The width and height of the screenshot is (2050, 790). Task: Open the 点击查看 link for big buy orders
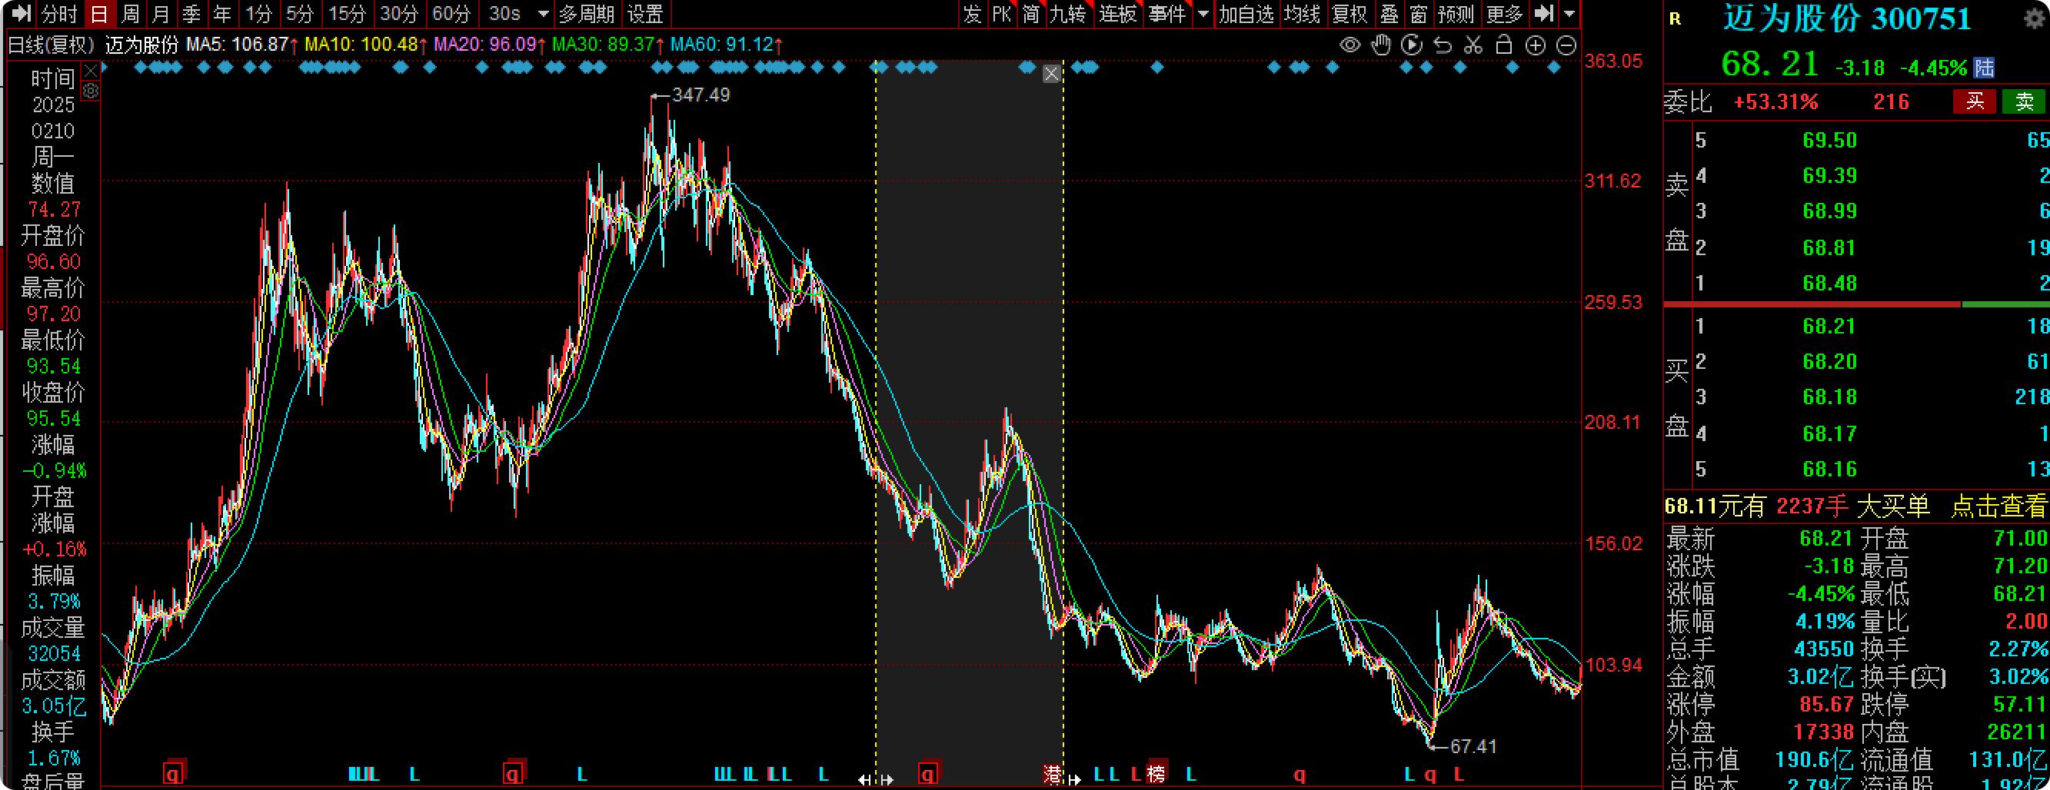[1998, 506]
